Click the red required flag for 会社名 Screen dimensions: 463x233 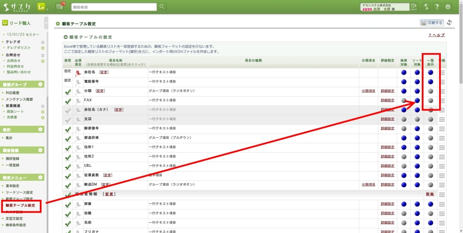point(78,73)
